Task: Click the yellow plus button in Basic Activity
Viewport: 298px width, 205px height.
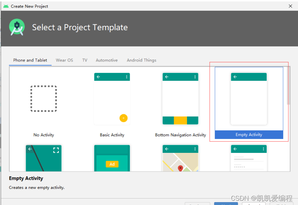Action: click(x=124, y=118)
